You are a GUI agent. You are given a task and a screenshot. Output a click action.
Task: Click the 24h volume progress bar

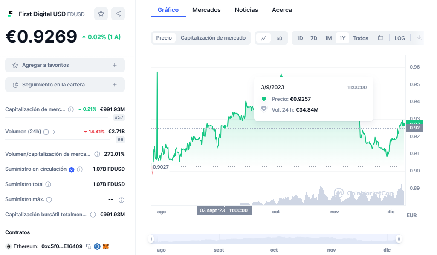coord(58,140)
